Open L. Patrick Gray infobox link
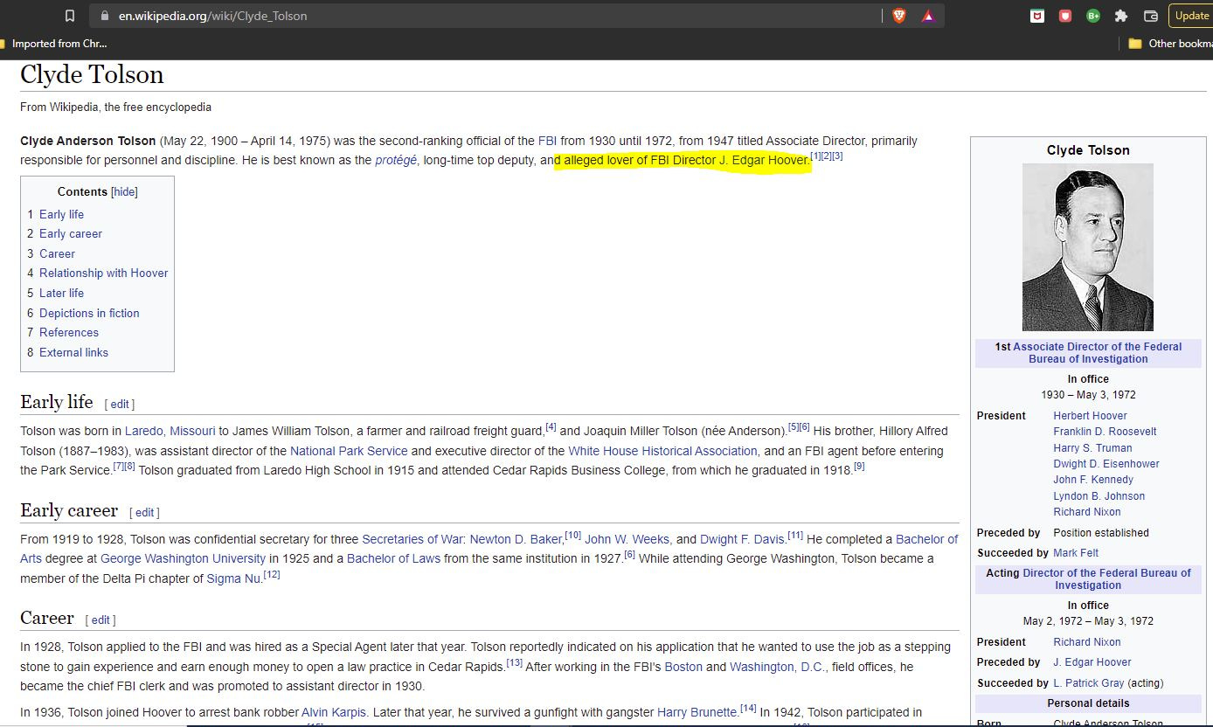 click(1089, 683)
